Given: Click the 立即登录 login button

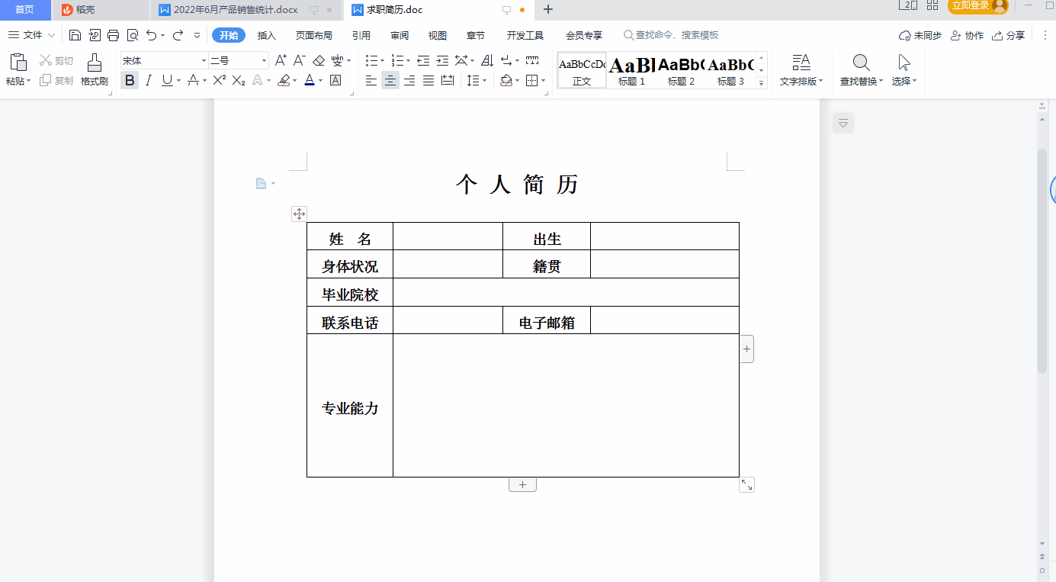Looking at the screenshot, I should pos(977,6).
